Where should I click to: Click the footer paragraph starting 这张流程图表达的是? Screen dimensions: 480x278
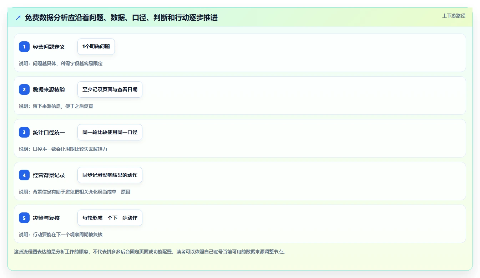pos(150,252)
